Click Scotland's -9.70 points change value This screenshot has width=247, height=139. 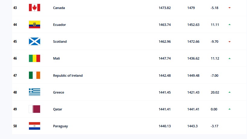215,42
